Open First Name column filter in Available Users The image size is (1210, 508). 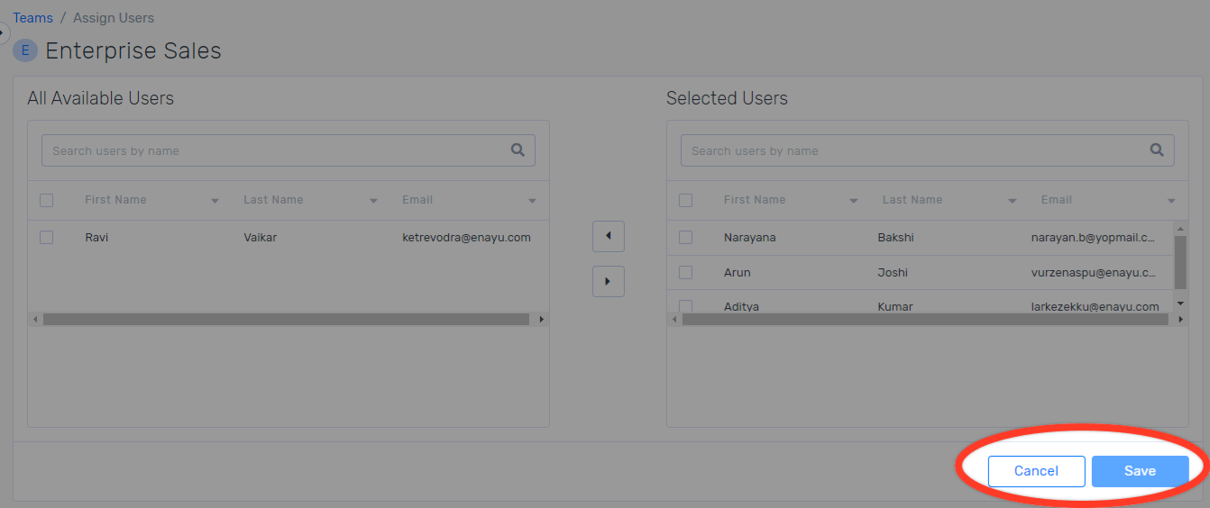point(215,201)
